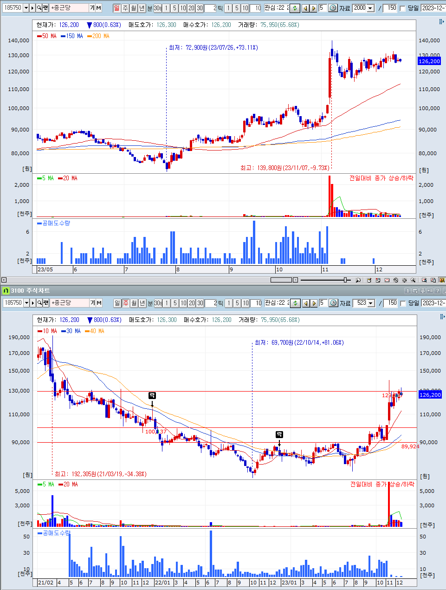This screenshot has width=446, height=590.
Task: Open the 자료 2000 dropdown in upper chart toolbar
Action: [x=370, y=8]
